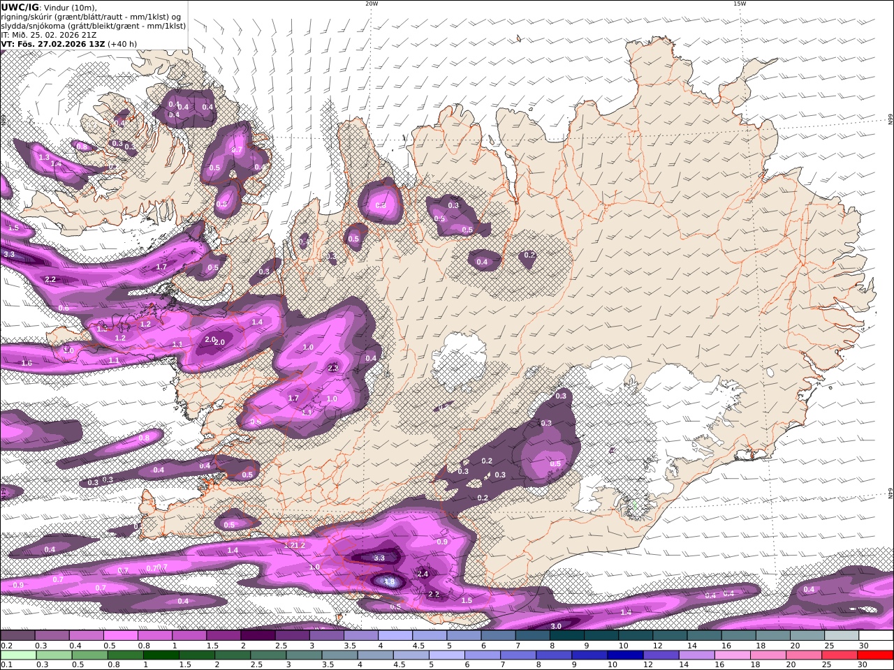The height and width of the screenshot is (670, 894).
Task: Click the '2.3' snowfall value on the map
Action: [x=333, y=367]
